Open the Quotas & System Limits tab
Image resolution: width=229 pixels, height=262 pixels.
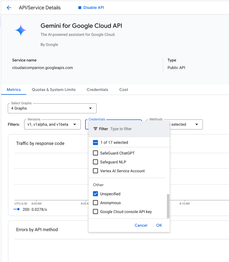click(54, 89)
